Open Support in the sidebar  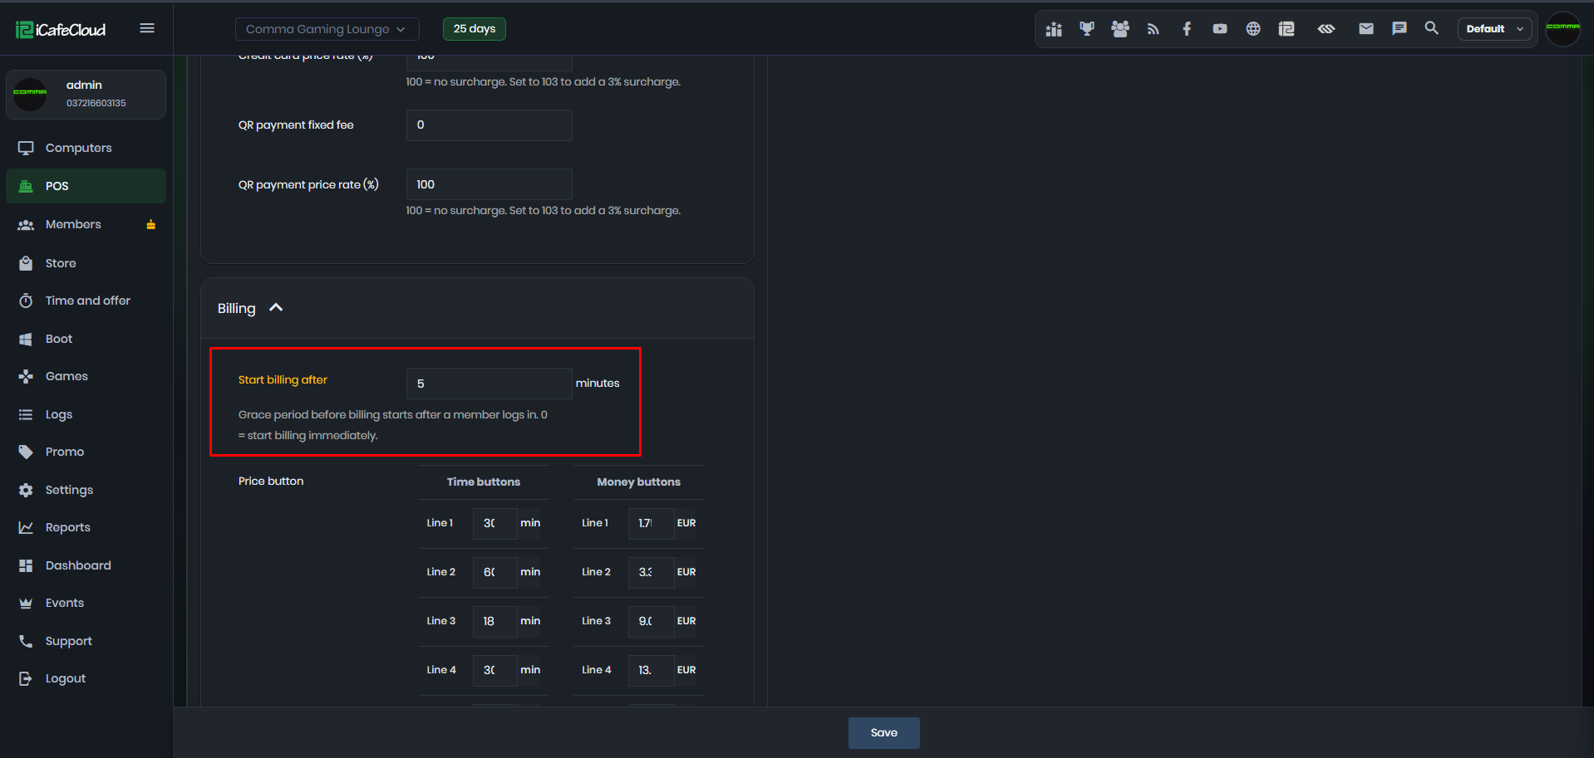pyautogui.click(x=86, y=641)
